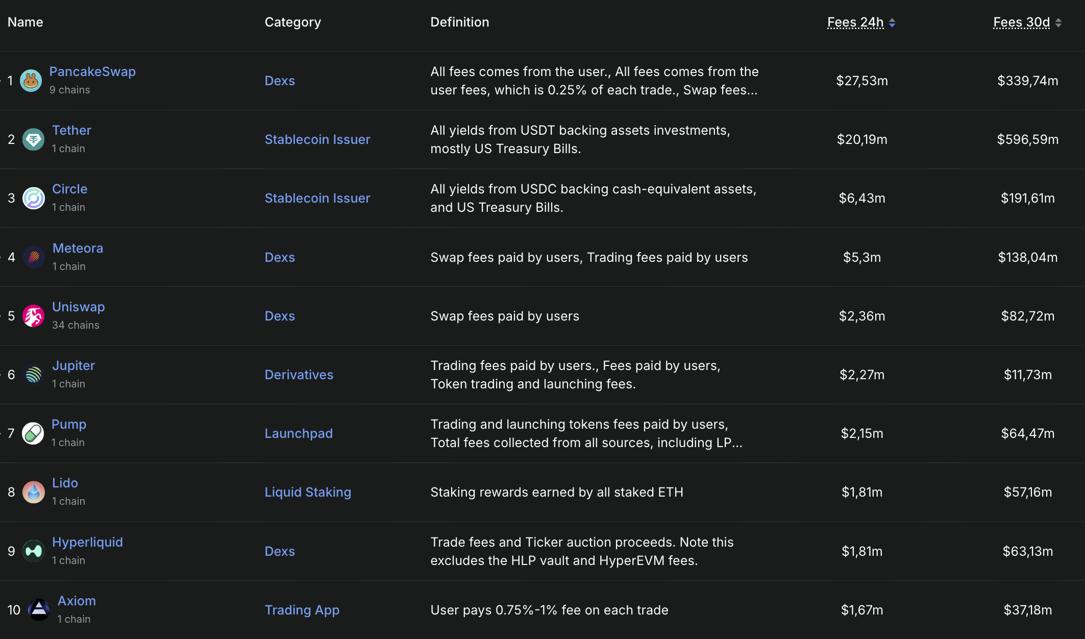Click the PancakeSwap bunny logo icon
The image size is (1085, 639).
pyautogui.click(x=31, y=81)
